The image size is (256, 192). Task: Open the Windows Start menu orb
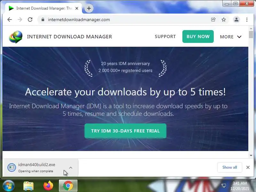tap(9, 186)
